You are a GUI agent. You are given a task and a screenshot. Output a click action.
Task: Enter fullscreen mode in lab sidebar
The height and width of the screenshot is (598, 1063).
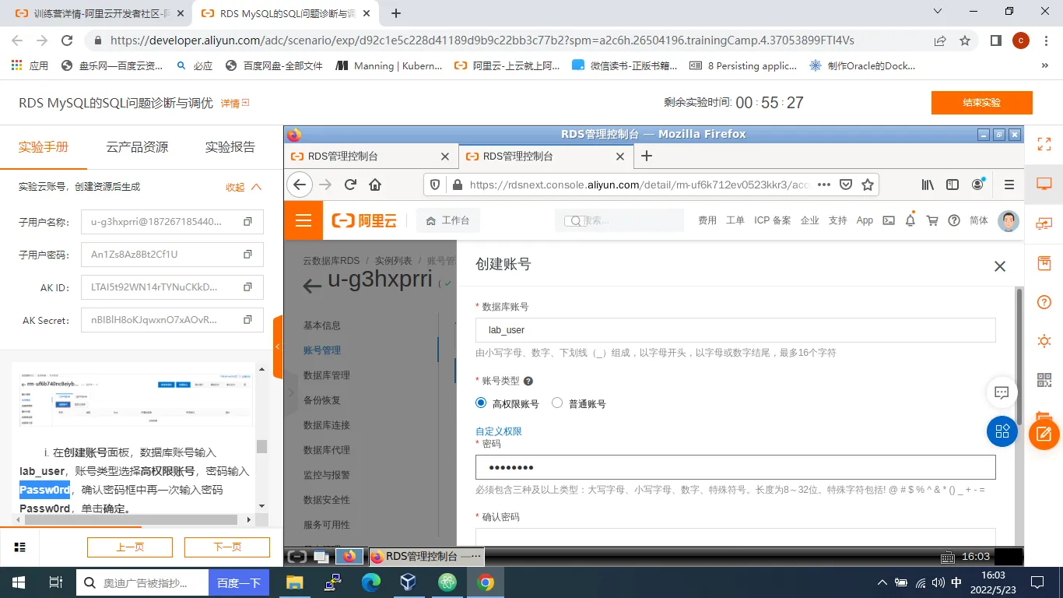(1044, 143)
